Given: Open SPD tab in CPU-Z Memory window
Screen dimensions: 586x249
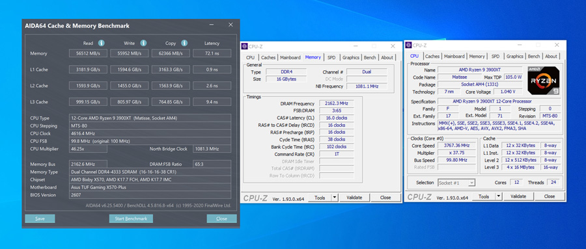Looking at the screenshot, I should [x=331, y=57].
